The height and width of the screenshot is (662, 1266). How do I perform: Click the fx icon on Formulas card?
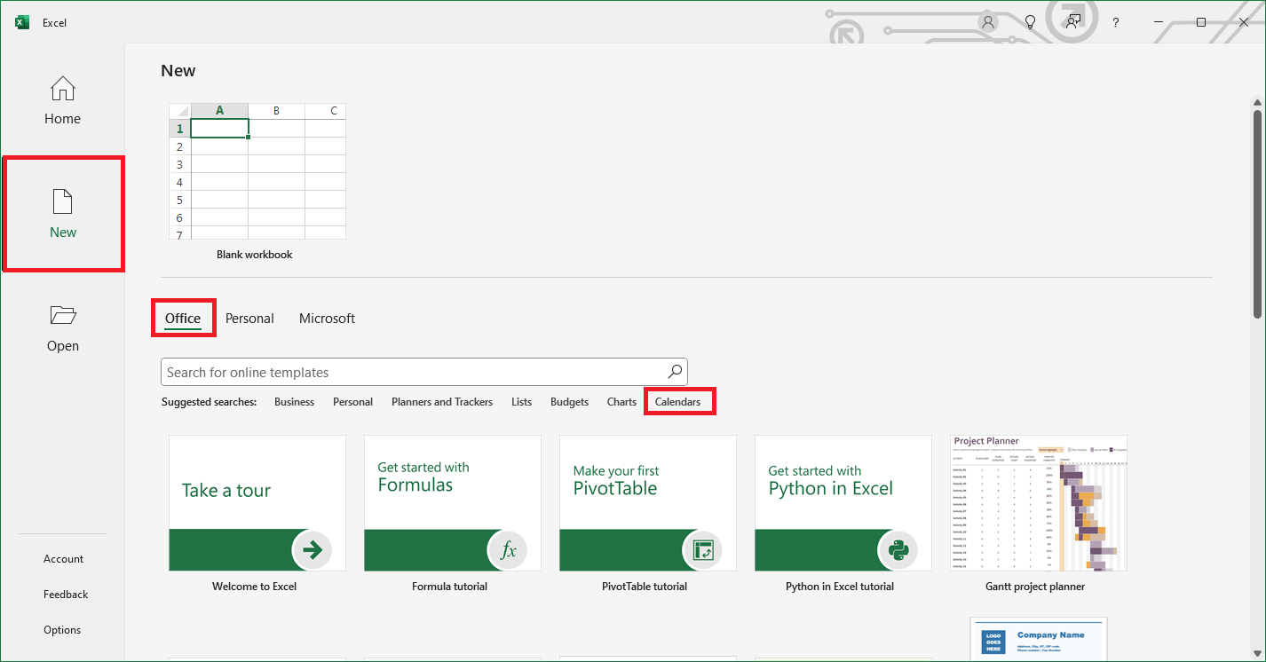tap(507, 550)
